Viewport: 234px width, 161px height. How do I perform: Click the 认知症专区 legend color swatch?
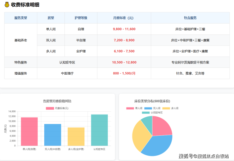pyautogui.click(x=146, y=113)
